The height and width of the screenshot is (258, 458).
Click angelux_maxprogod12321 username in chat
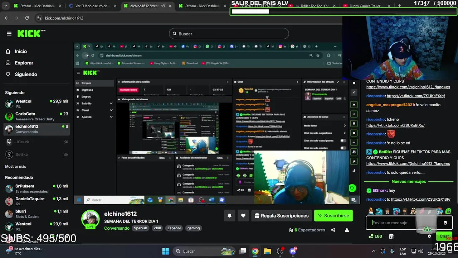390,105
